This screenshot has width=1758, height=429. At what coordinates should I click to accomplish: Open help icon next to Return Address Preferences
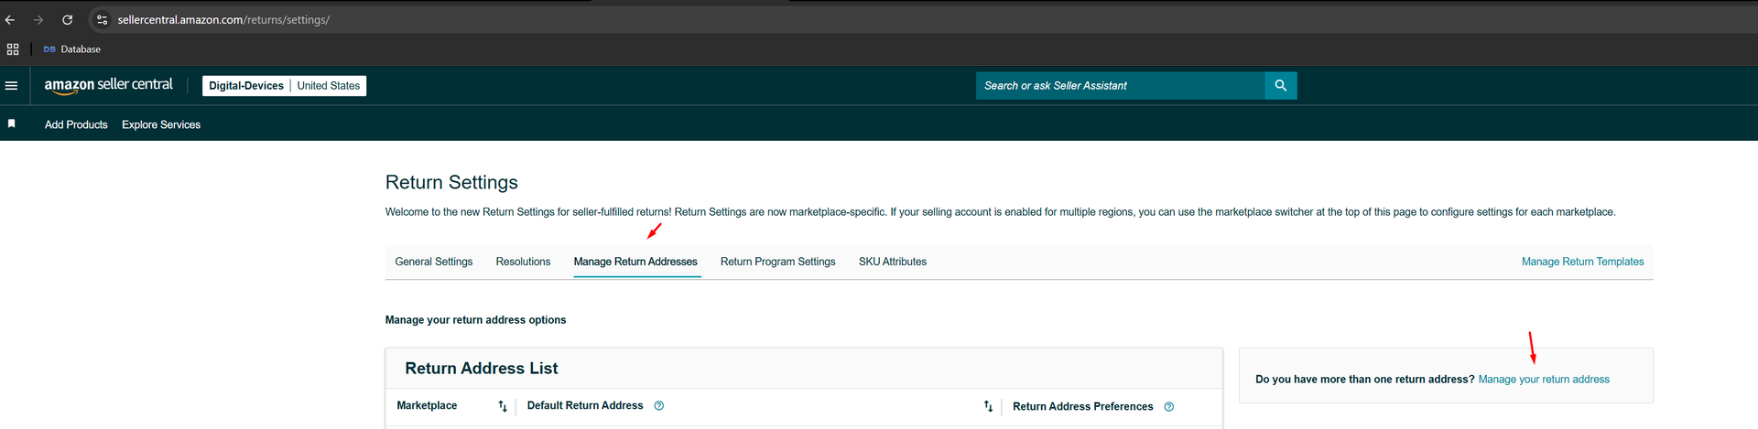1168,407
